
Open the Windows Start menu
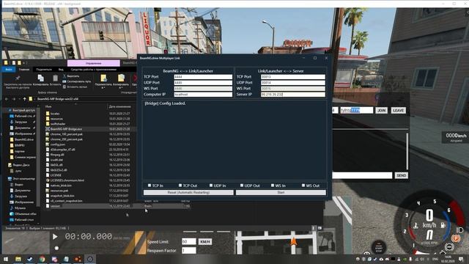pos(6,259)
